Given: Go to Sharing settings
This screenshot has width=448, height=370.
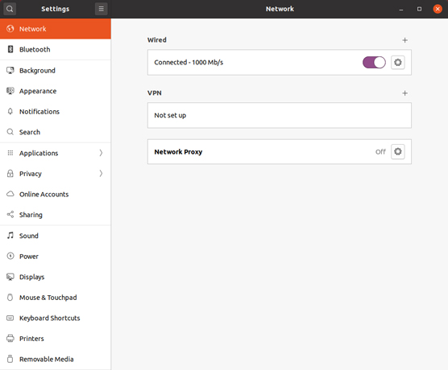Looking at the screenshot, I should pyautogui.click(x=56, y=215).
